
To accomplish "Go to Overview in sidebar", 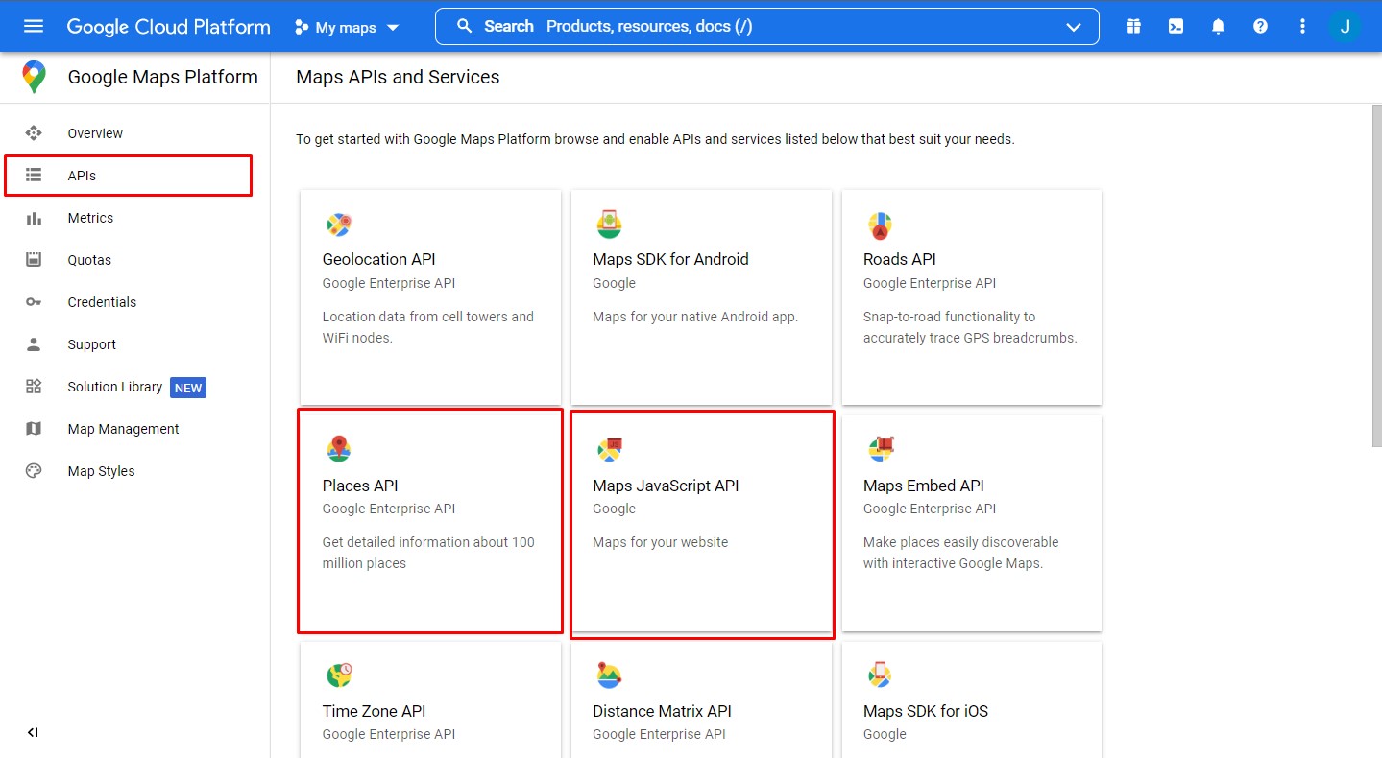I will (95, 133).
